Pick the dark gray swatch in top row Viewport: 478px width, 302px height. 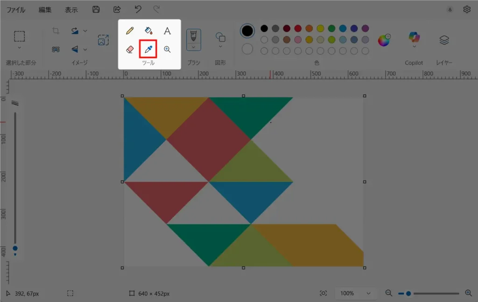point(275,28)
